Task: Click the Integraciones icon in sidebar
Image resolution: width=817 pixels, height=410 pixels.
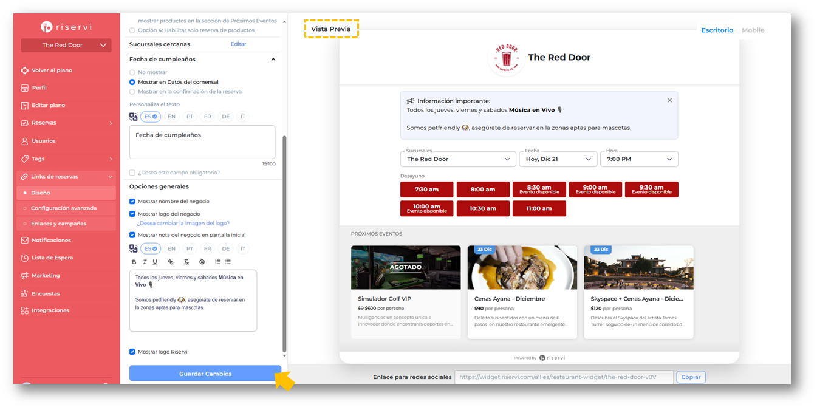Action: point(24,310)
